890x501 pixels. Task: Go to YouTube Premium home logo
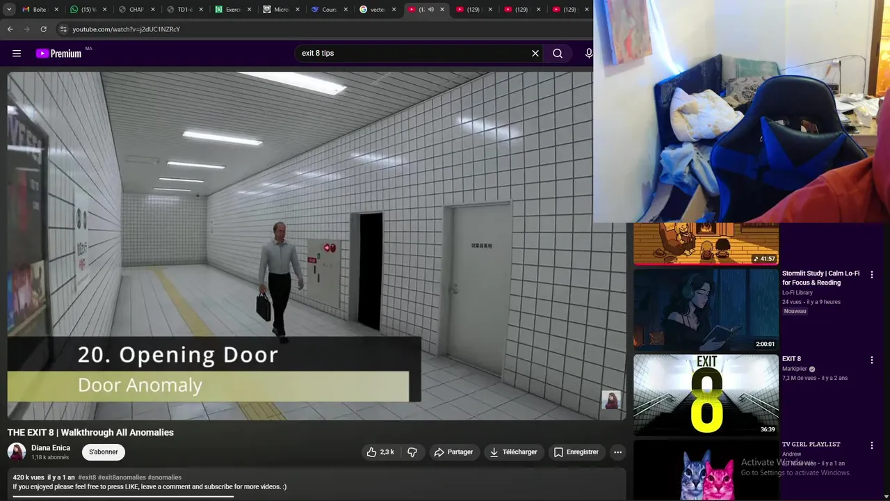(x=59, y=54)
